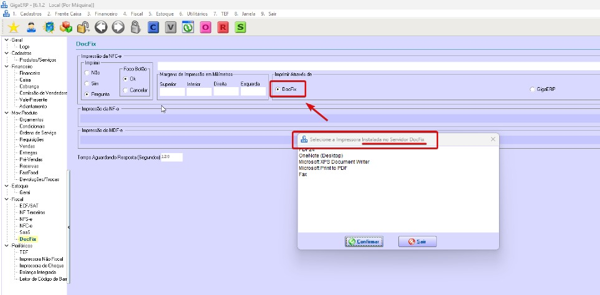Click the Superior margin input field
Viewport: 600px width, 295px height.
click(x=172, y=91)
